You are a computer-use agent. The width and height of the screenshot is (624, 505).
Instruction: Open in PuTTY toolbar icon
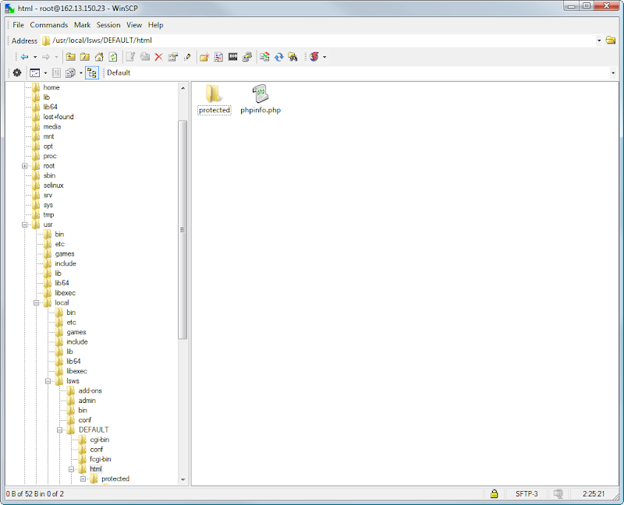point(247,57)
